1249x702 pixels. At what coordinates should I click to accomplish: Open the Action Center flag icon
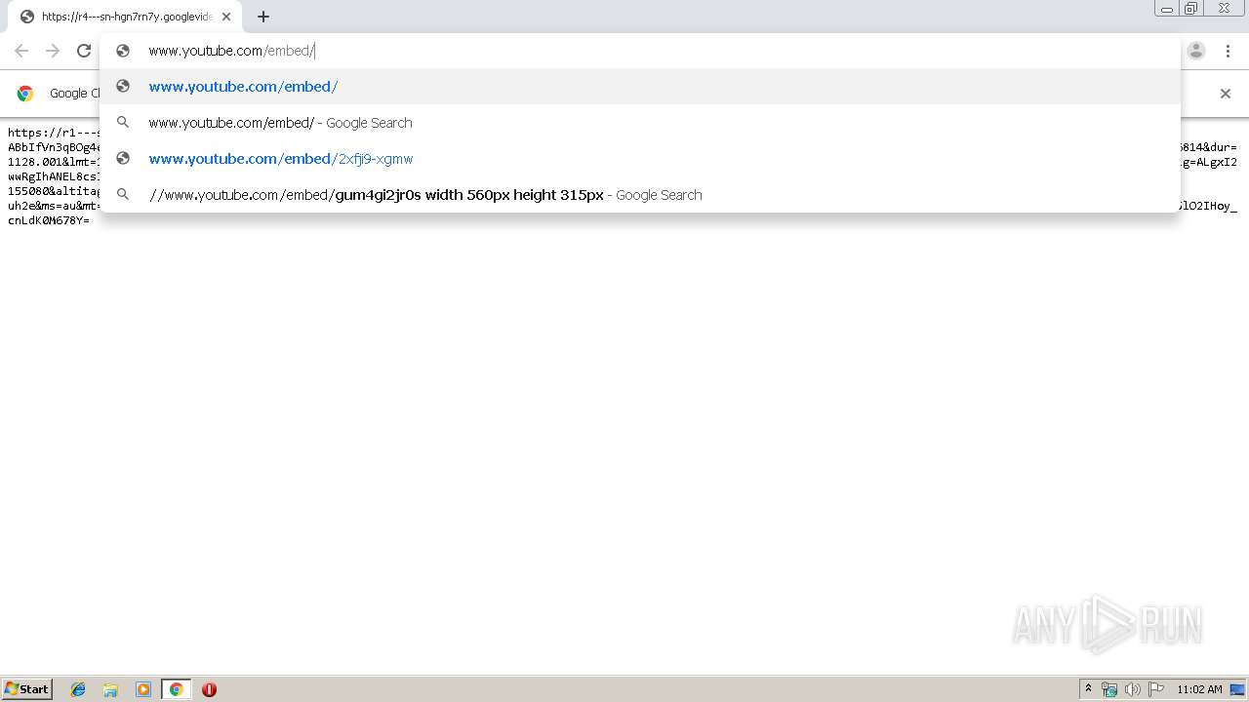(x=1156, y=689)
